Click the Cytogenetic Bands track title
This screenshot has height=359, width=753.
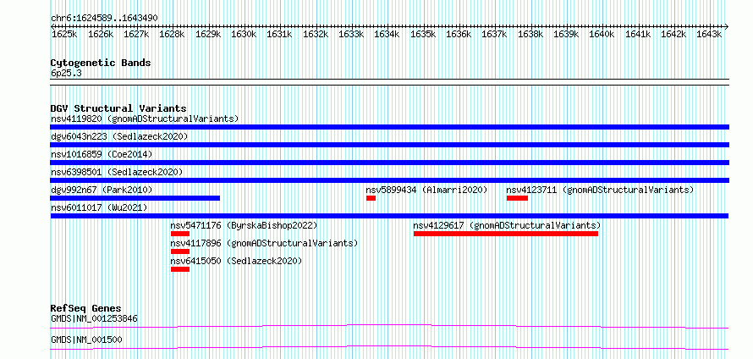pos(101,63)
